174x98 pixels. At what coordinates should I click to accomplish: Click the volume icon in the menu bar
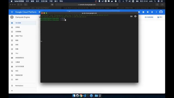click(x=130, y=1)
